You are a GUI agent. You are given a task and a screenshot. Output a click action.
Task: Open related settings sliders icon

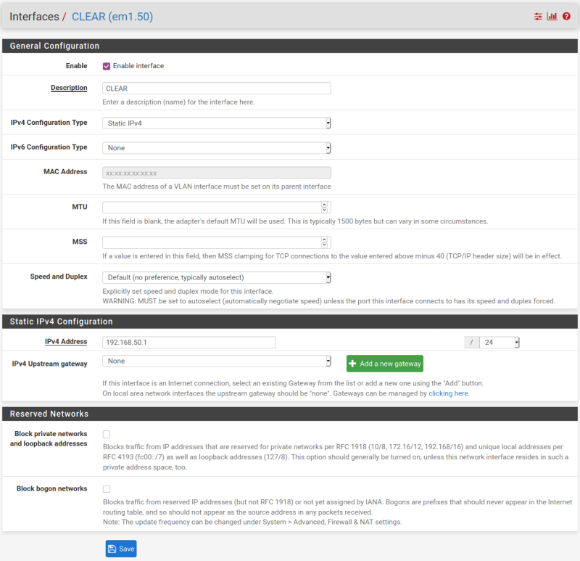point(538,16)
